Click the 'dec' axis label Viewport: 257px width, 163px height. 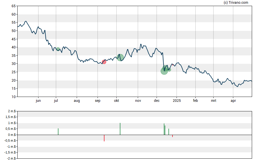point(157,101)
